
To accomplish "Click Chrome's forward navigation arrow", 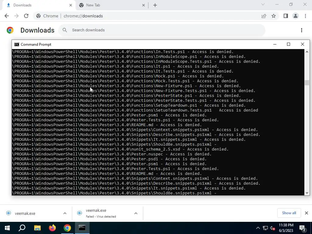I will coord(16,16).
